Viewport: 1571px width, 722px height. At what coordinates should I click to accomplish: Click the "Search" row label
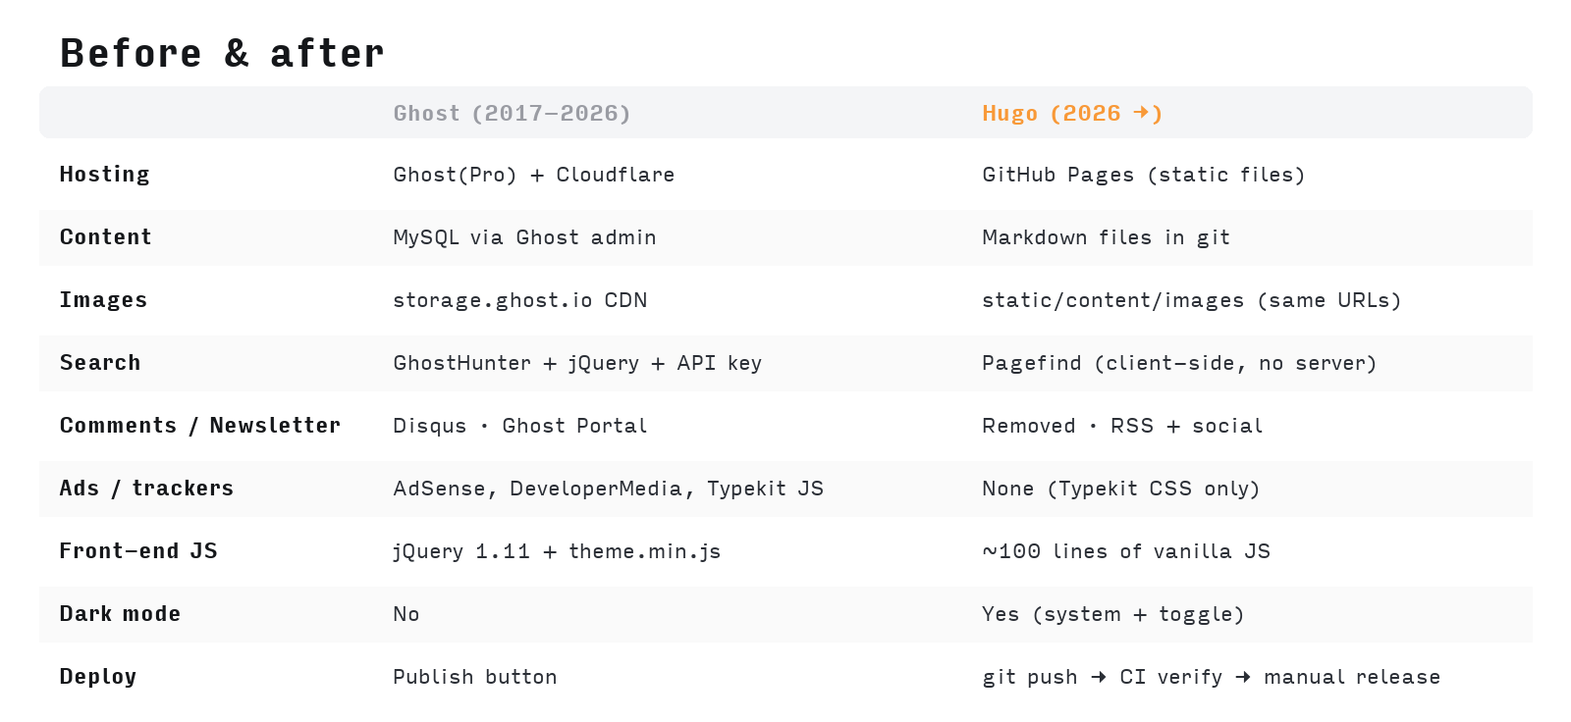tap(100, 363)
